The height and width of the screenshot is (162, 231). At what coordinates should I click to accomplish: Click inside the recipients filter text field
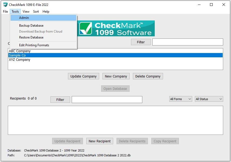pyautogui.click(x=107, y=99)
